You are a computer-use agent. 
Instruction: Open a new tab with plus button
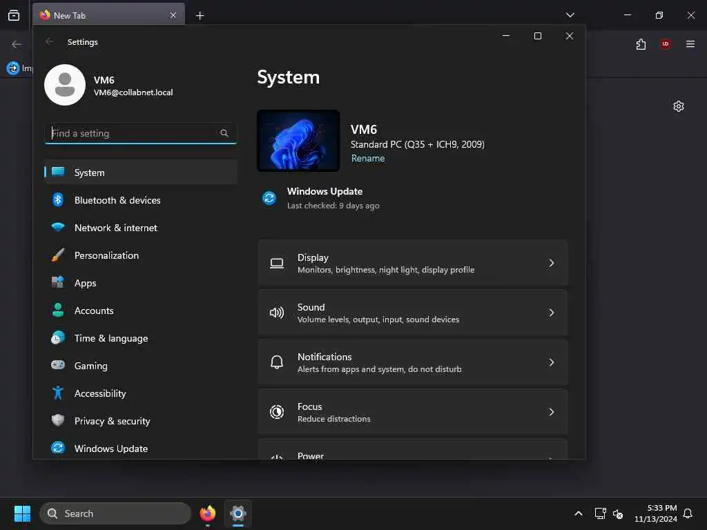point(200,16)
